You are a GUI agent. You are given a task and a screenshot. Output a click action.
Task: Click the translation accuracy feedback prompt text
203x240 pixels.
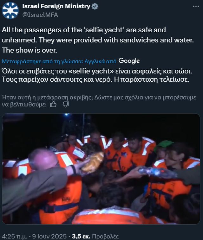click(99, 101)
